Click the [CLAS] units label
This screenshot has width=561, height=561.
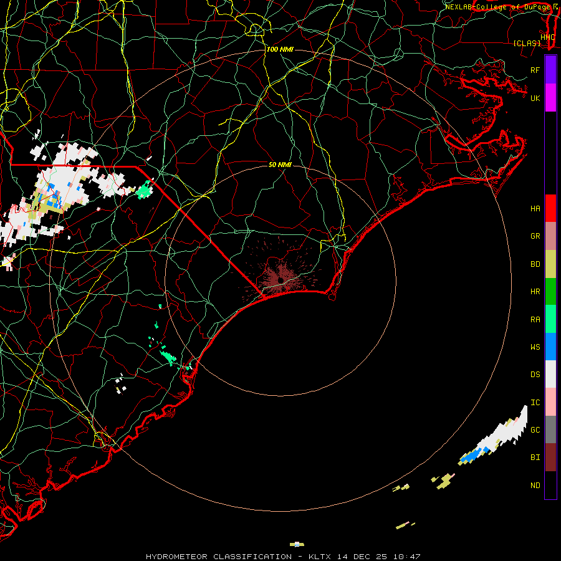(x=527, y=44)
